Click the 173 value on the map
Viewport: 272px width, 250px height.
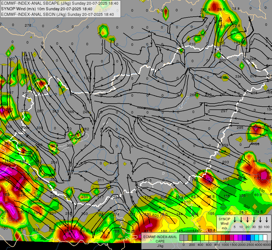coord(148,197)
